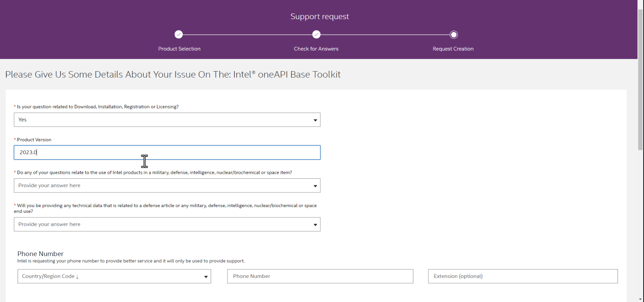Screen dimensions: 644x302
Task: Click the Check for Answers step checkmark circle
Action: coord(316,34)
